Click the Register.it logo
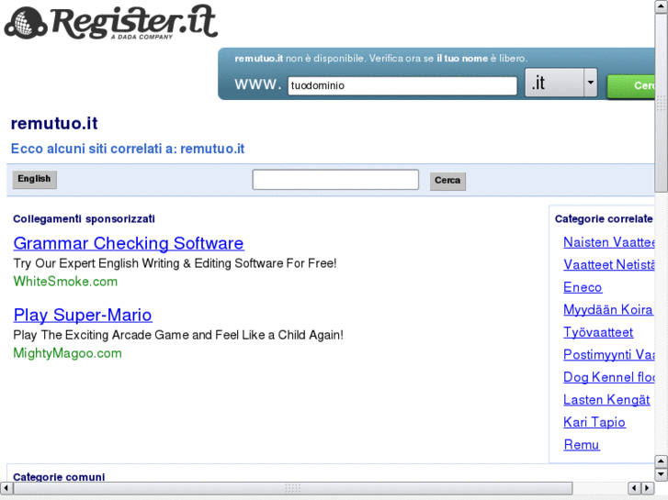668x500 pixels. 111,23
